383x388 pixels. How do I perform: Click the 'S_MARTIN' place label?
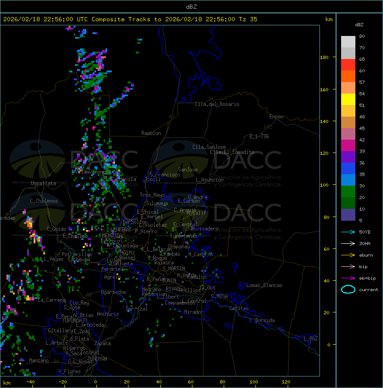(x=174, y=269)
